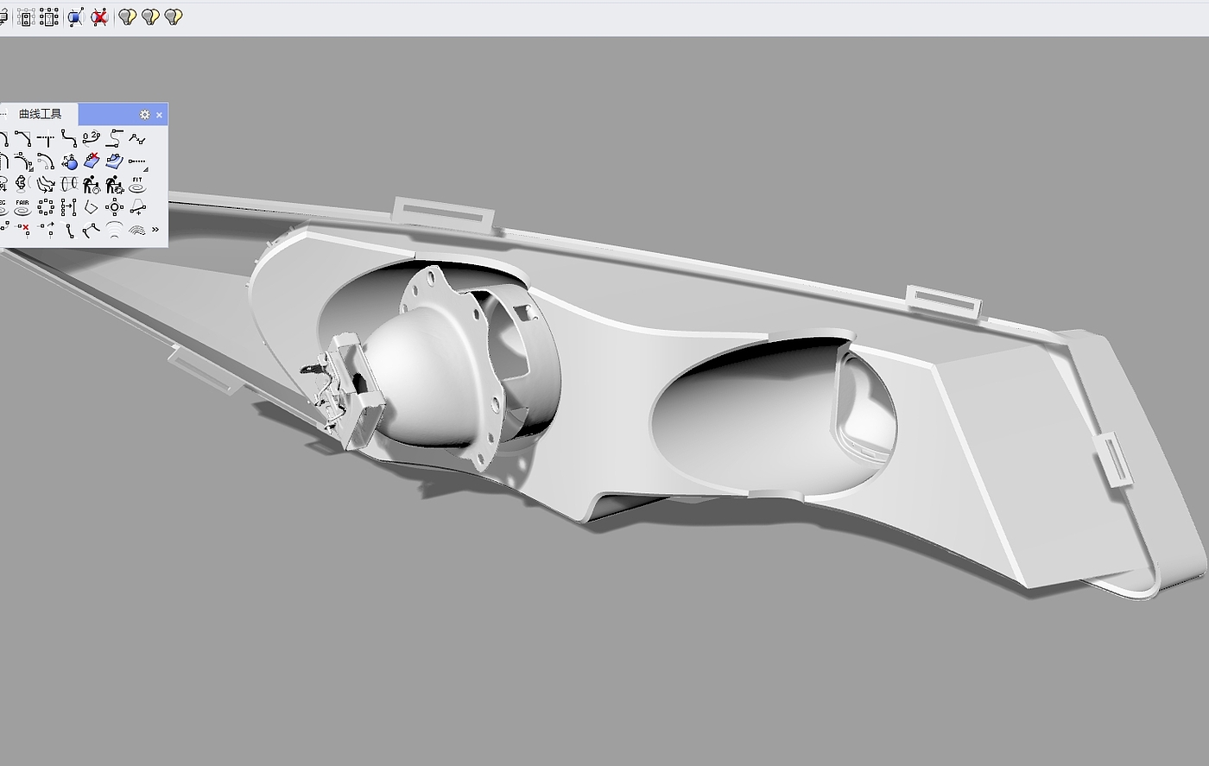This screenshot has height=766, width=1209.
Task: Select the insert line with plus tool
Action: (137, 207)
